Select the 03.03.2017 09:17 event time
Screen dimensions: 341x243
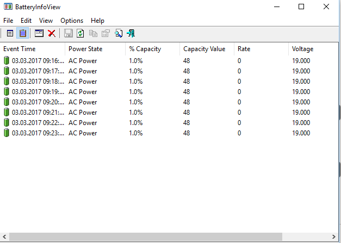pos(38,71)
